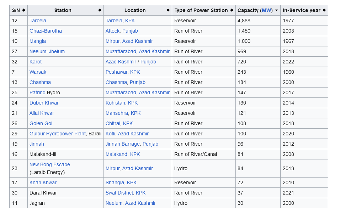Image resolution: width=340 pixels, height=208 pixels.
Task: Open Chashma station link
Action: (40, 82)
